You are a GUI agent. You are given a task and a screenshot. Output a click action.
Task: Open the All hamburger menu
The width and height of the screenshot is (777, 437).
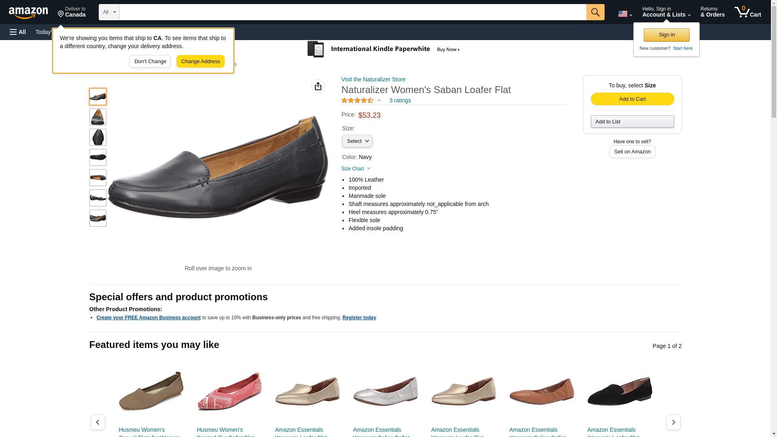pyautogui.click(x=18, y=32)
